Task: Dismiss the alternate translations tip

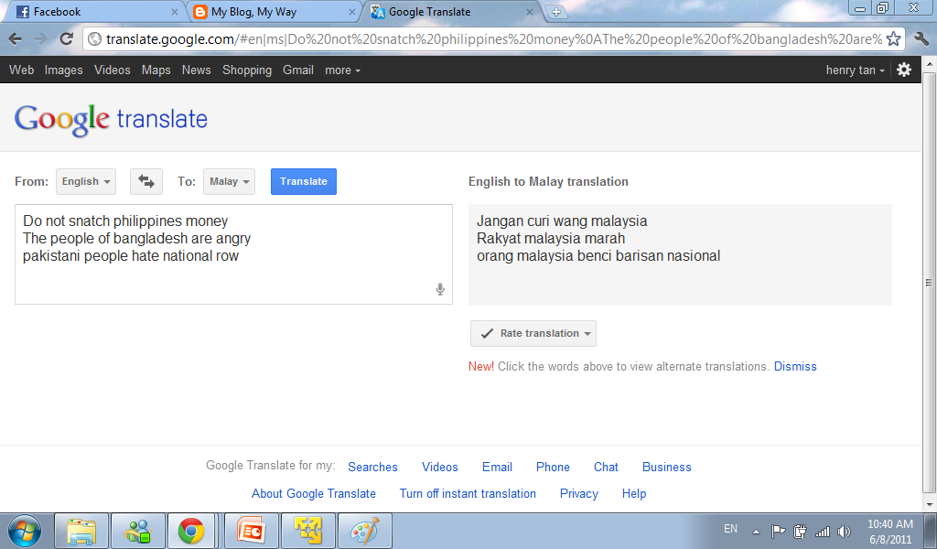Action: click(x=795, y=367)
